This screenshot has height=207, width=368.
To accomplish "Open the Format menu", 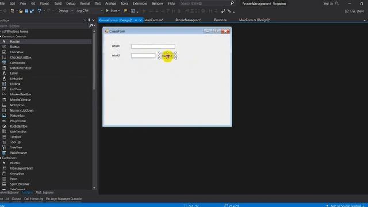I will [x=85, y=3].
